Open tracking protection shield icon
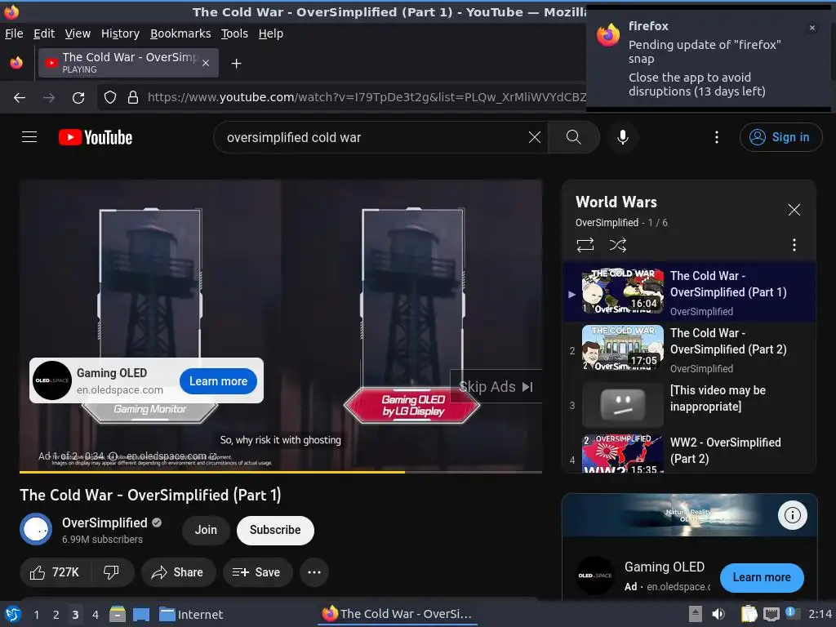836x627 pixels. pos(110,98)
